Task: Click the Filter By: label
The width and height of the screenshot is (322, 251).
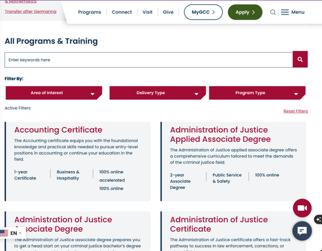Action: [14, 78]
